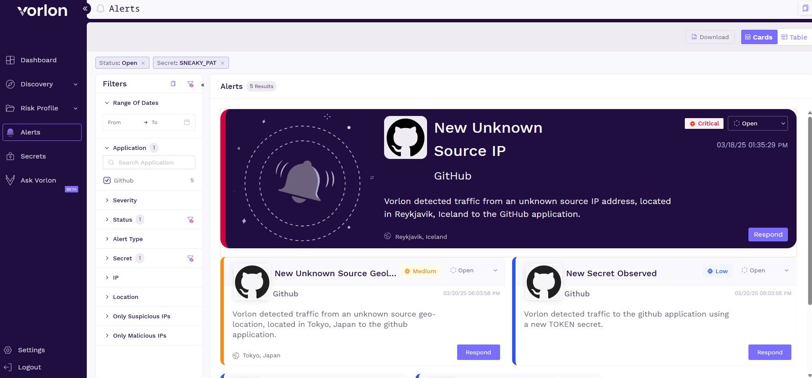
Task: Click the globe icon next to Reykjavik, Iceland
Action: click(388, 236)
